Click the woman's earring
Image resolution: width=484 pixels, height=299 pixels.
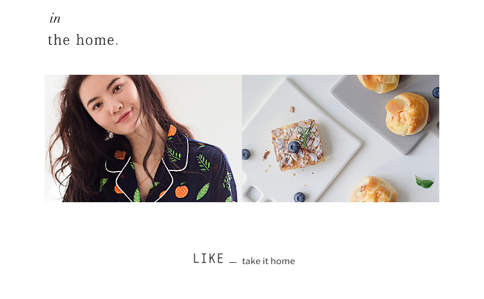109,135
